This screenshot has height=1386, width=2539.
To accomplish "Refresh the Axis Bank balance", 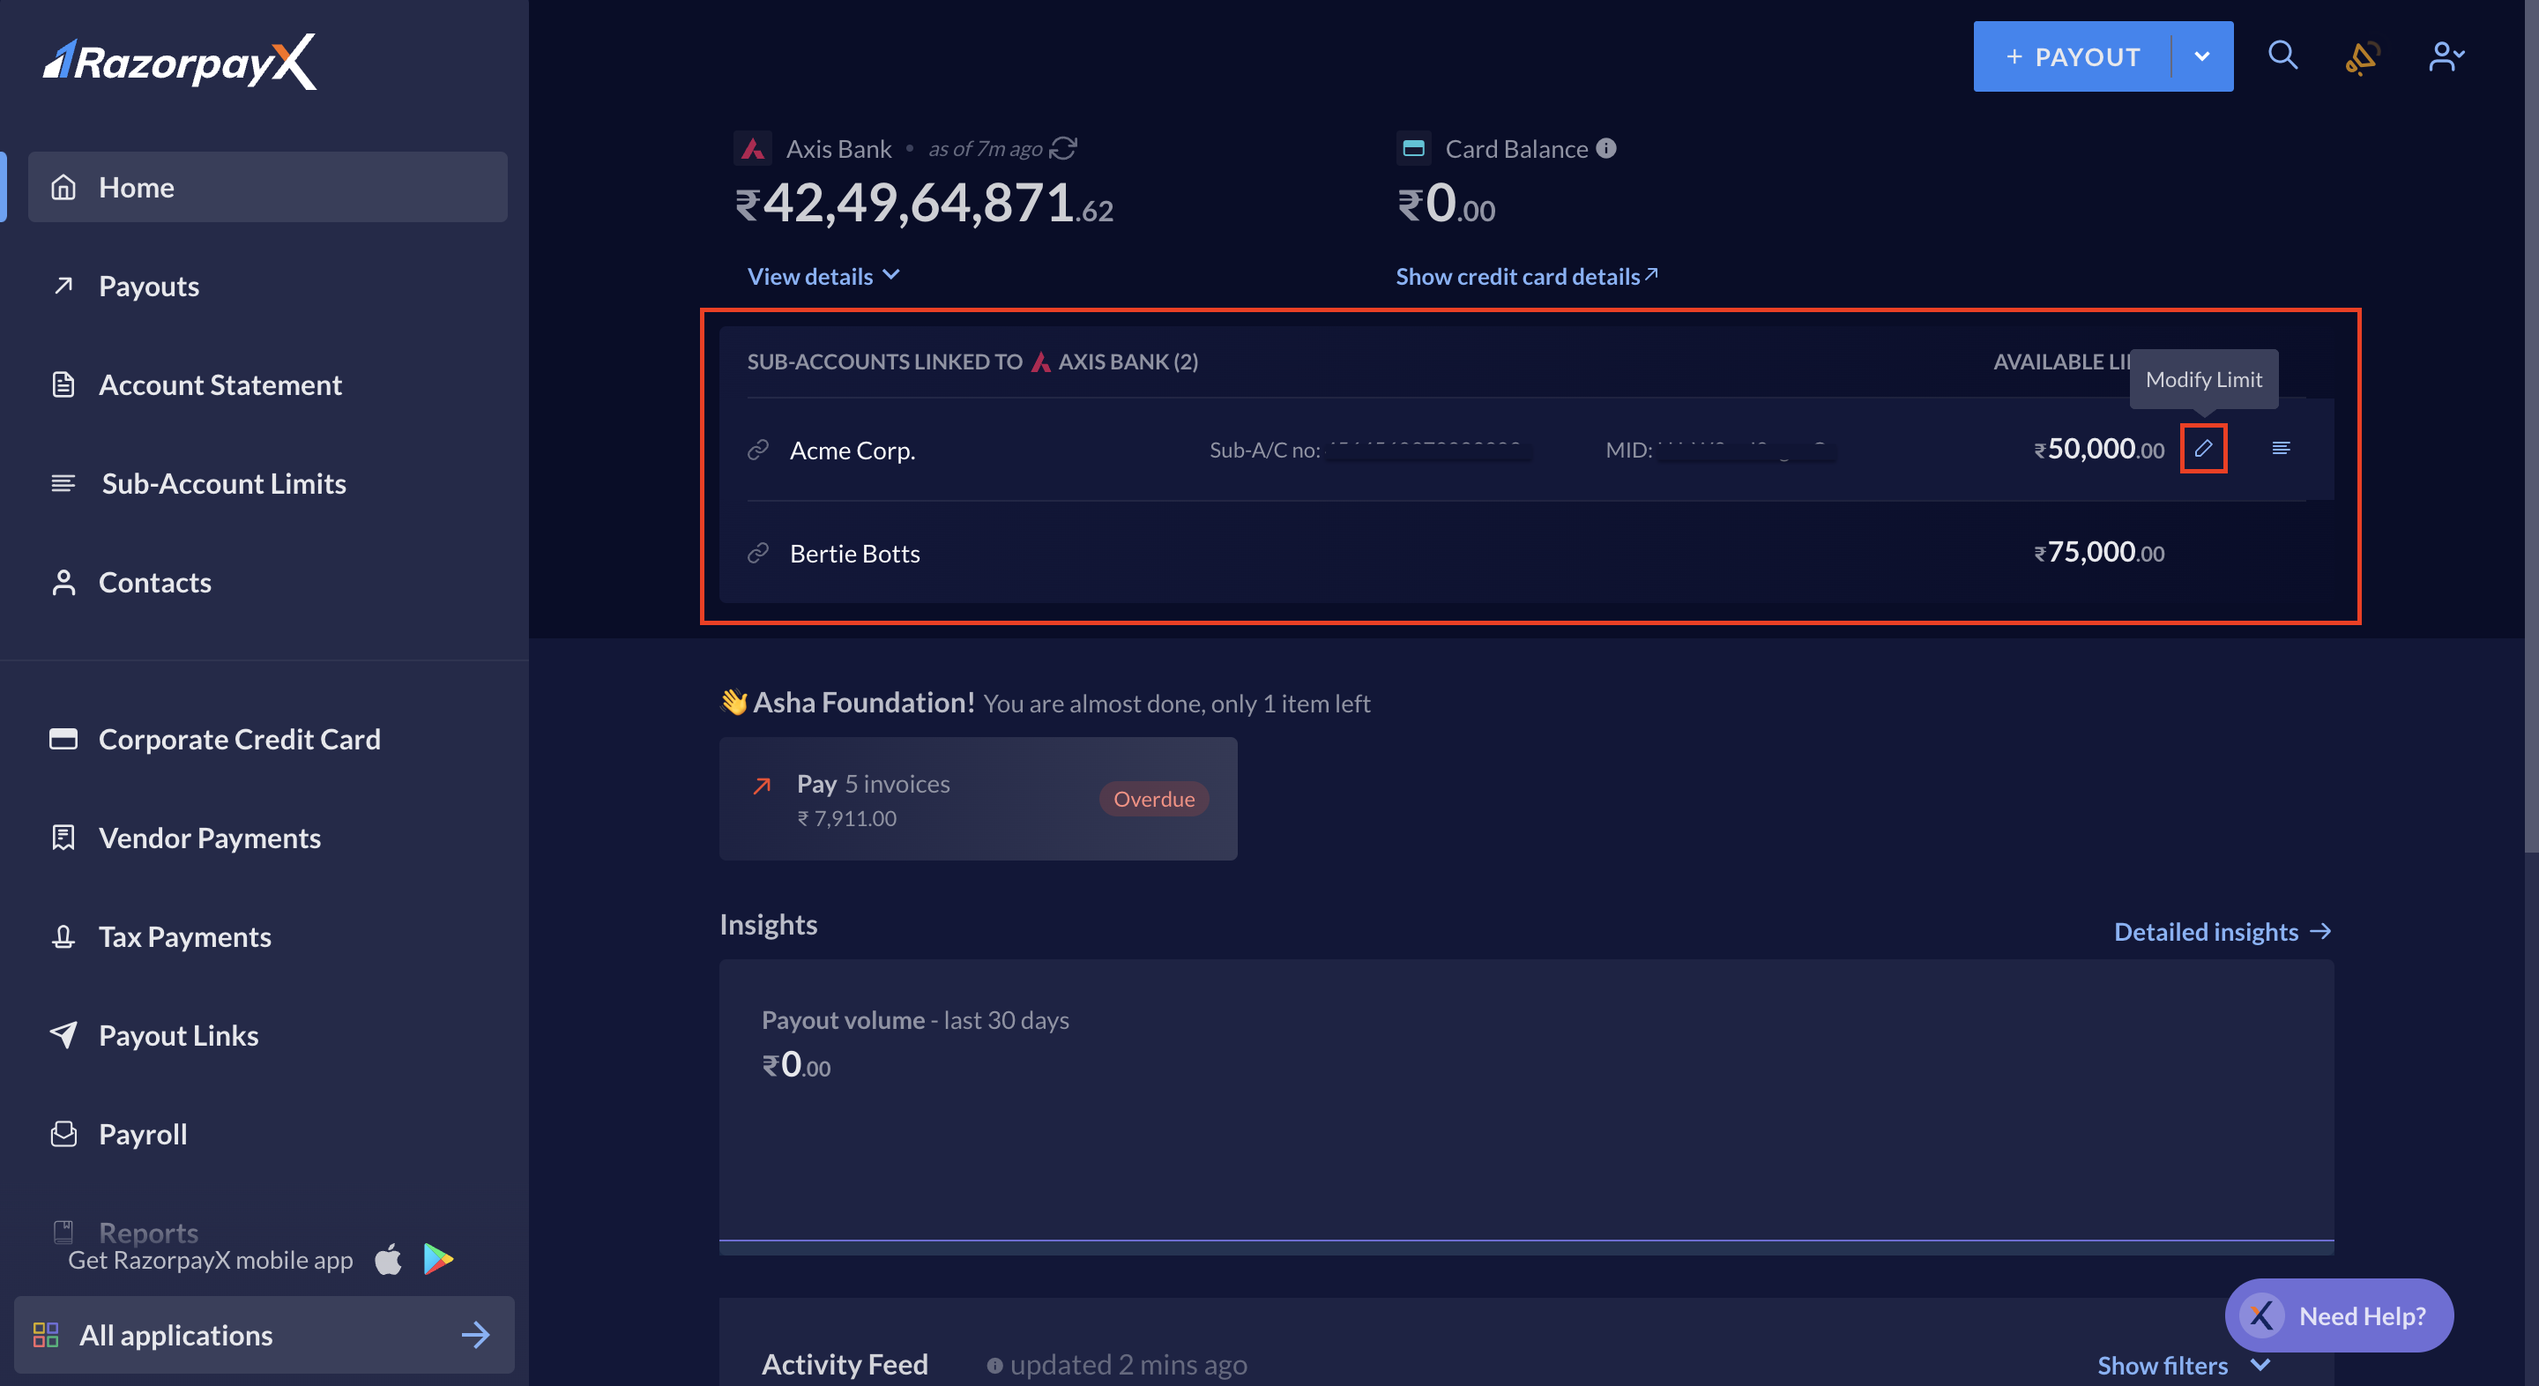I will (x=1062, y=148).
